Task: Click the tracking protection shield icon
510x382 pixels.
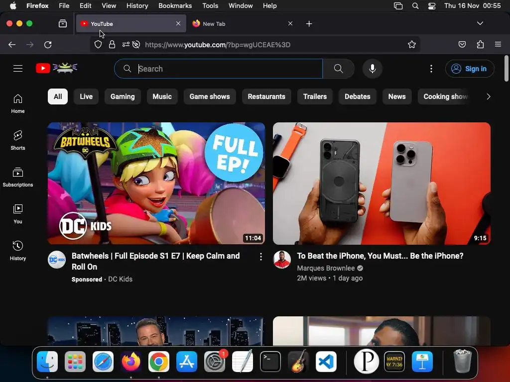Action: (x=98, y=44)
